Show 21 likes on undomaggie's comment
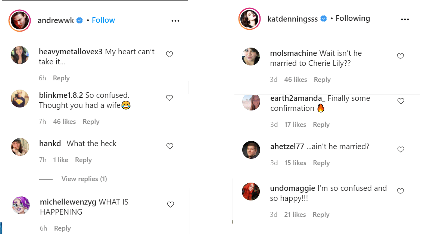The image size is (430, 241). (295, 215)
